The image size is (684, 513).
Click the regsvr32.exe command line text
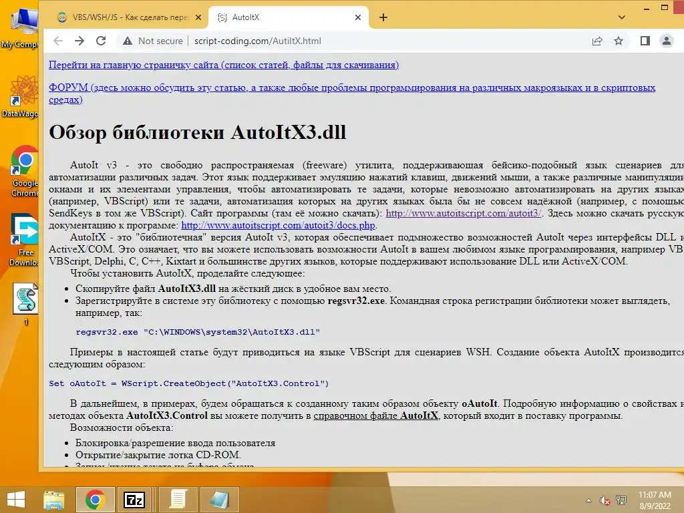coord(198,332)
